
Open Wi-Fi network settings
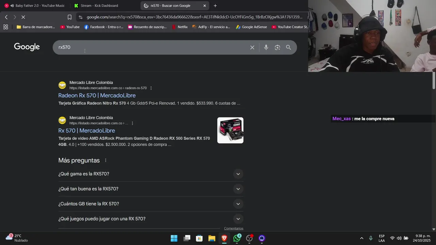click(392, 238)
